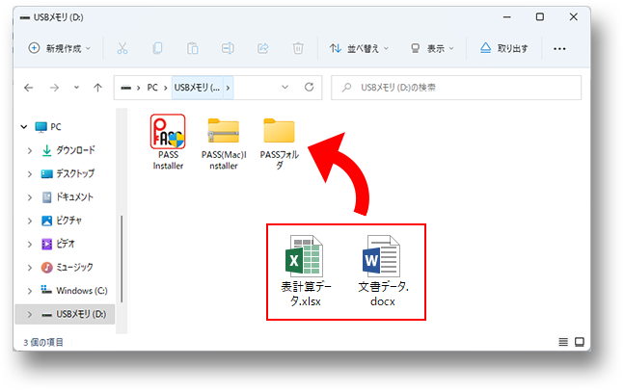This screenshot has width=624, height=391.
Task: Expand the ミュージック tree node
Action: [30, 268]
